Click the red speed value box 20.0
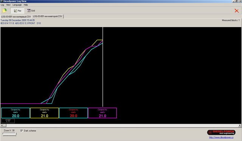This screenshot has height=141, width=242. pos(73,113)
